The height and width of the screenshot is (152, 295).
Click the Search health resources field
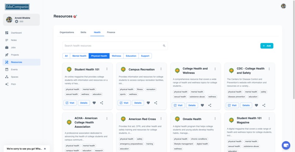[x=115, y=46]
